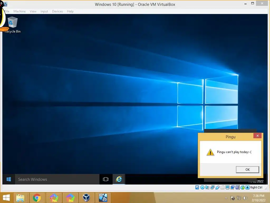Open File Explorer from host taskbar

click(x=20, y=198)
